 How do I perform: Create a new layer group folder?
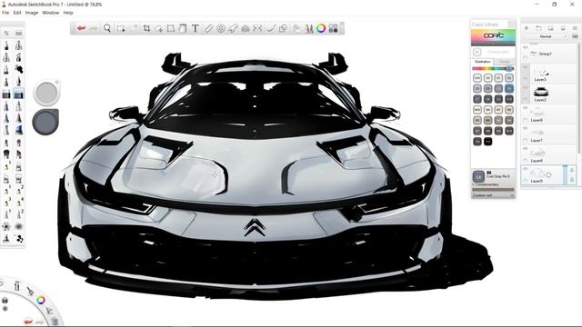(x=538, y=28)
